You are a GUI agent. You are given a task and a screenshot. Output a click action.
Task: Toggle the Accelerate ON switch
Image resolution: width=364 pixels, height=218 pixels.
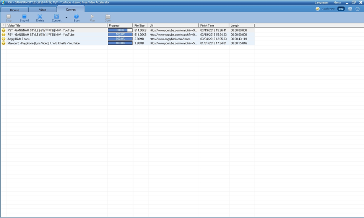[341, 9]
